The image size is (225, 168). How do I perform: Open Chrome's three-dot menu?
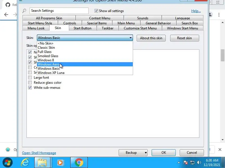(219, 15)
